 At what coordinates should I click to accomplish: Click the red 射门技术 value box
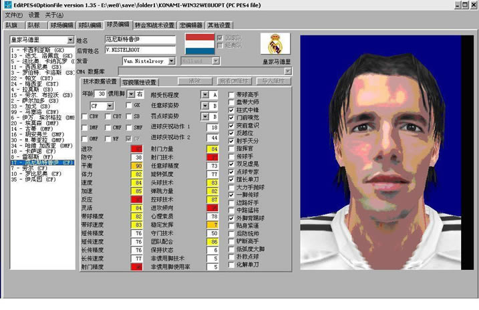[213, 157]
